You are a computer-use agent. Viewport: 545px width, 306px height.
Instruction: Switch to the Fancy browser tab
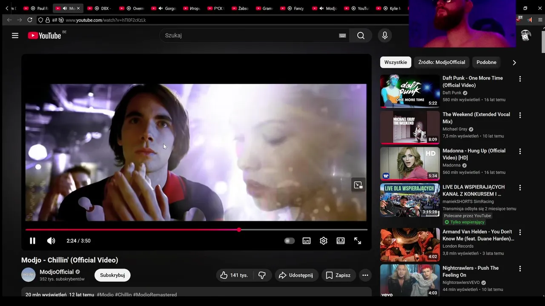point(293,8)
